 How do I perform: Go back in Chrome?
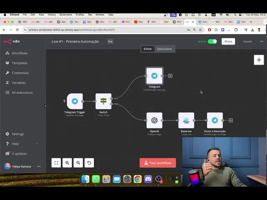coord(4,30)
